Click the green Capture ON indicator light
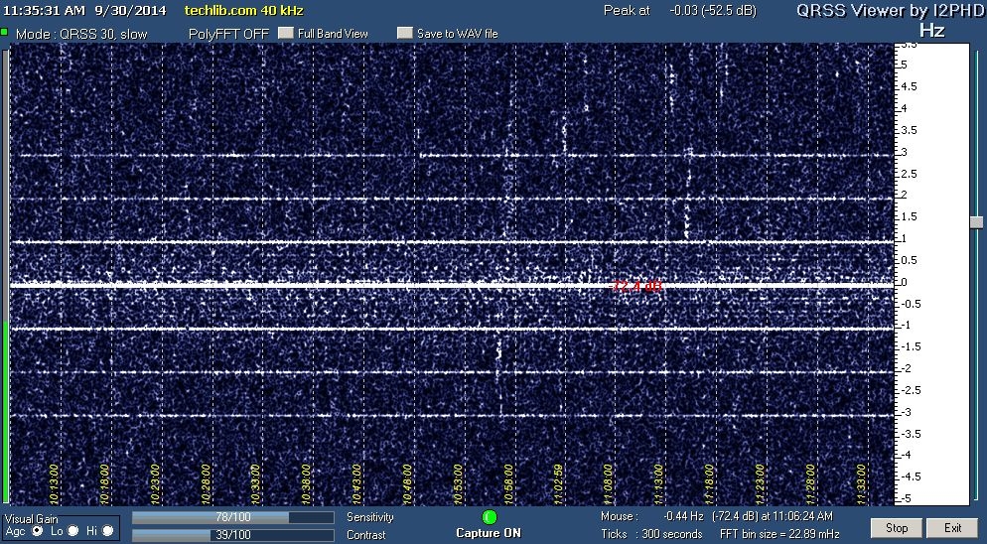The height and width of the screenshot is (544, 987). (x=489, y=517)
